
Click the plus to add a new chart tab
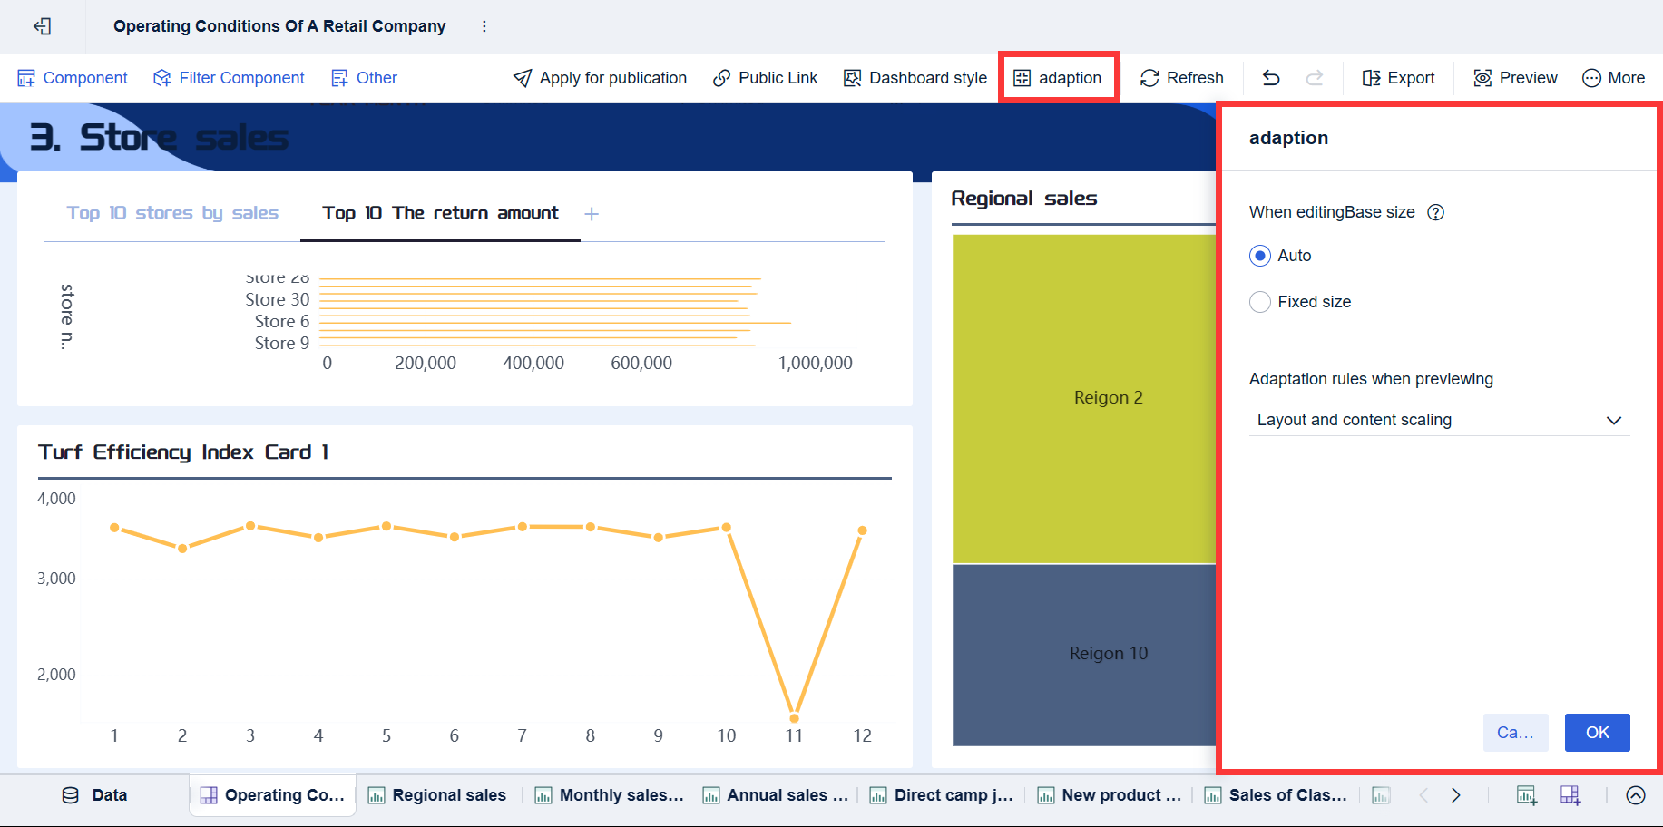[592, 214]
